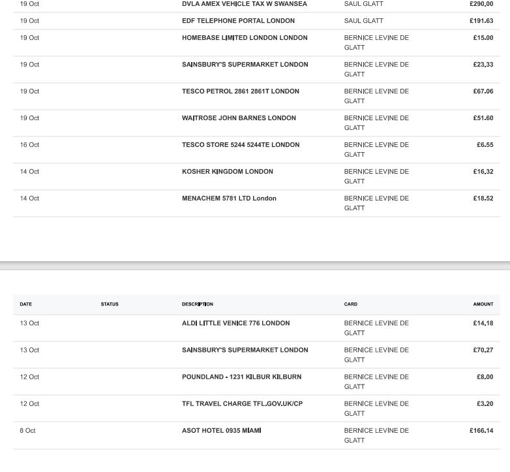Viewport: 510px width, 472px height.
Task: Select the ALDI LITTLE VENICE 776 LONDON description
Action: pyautogui.click(x=236, y=323)
